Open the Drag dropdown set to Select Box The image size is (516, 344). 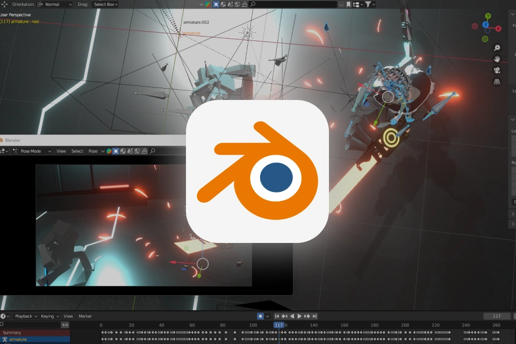[x=106, y=4]
